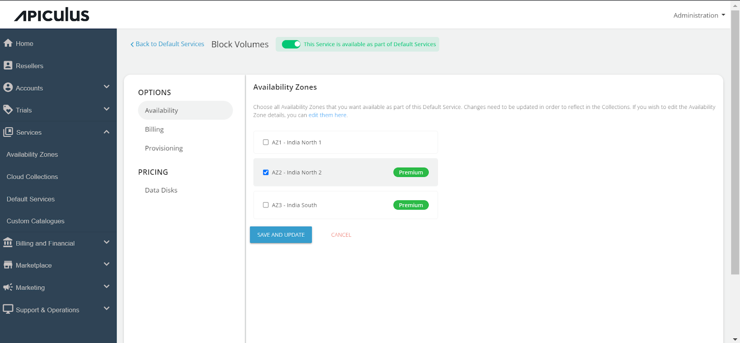Viewport: 740px width, 343px height.
Task: Check the AZ1 - India North 1 checkbox
Action: 266,142
